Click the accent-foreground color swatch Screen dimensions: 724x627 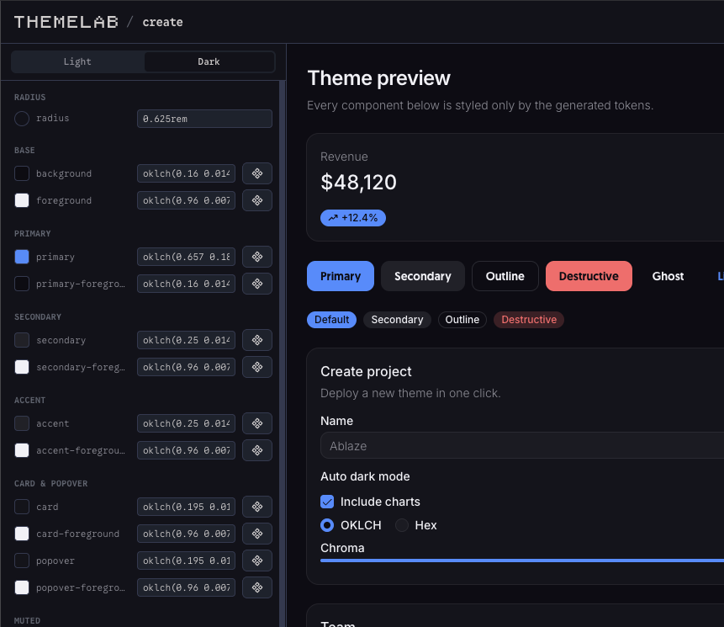tap(22, 450)
